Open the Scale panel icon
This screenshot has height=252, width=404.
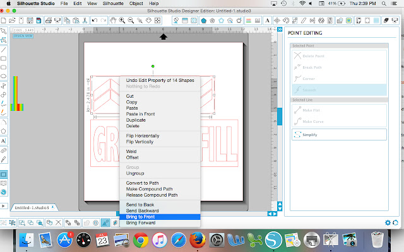295,21
